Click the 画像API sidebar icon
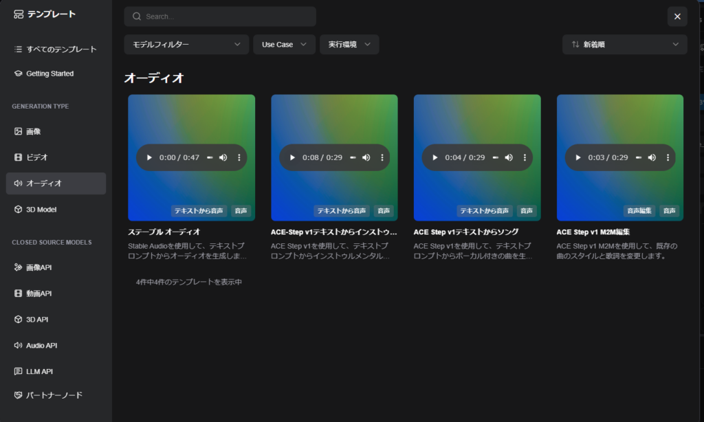 19,267
